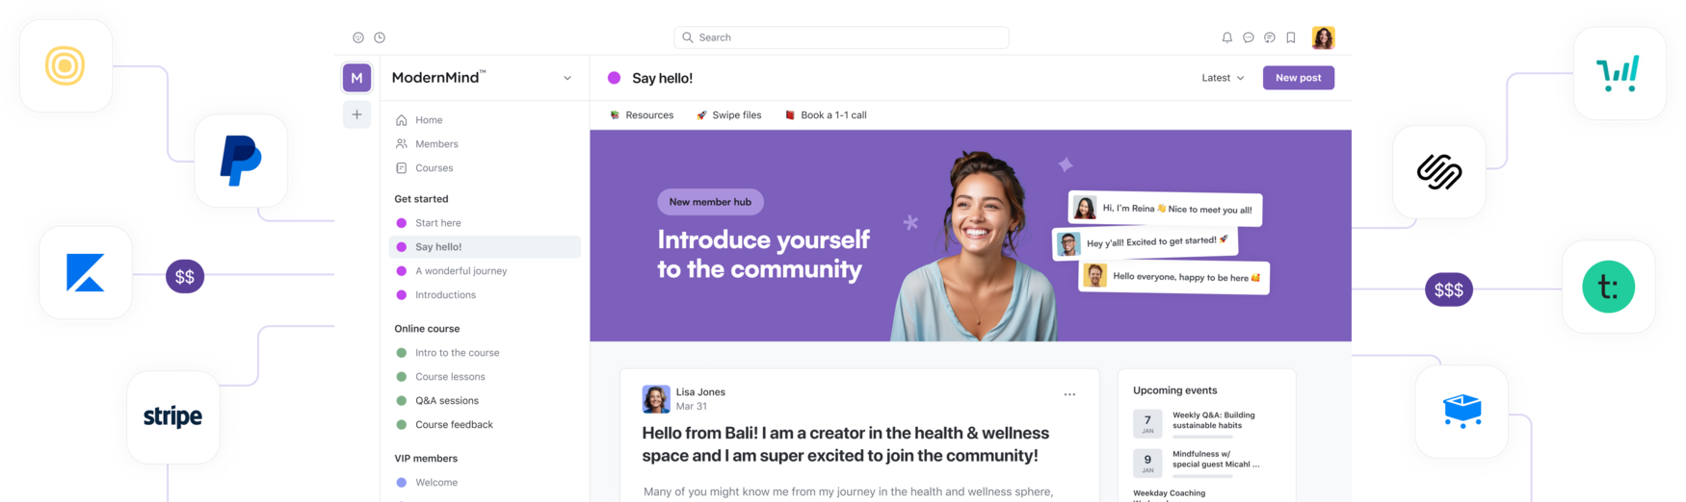The image size is (1686, 502).
Task: Click the user profile avatar
Action: (1323, 38)
